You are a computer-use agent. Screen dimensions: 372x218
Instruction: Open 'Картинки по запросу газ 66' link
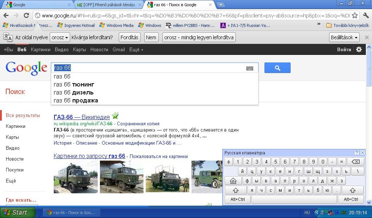[x=89, y=156]
